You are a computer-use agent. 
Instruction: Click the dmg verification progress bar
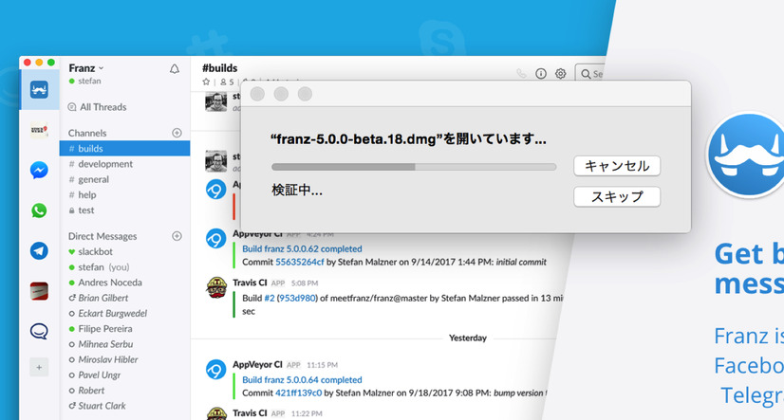(x=414, y=167)
